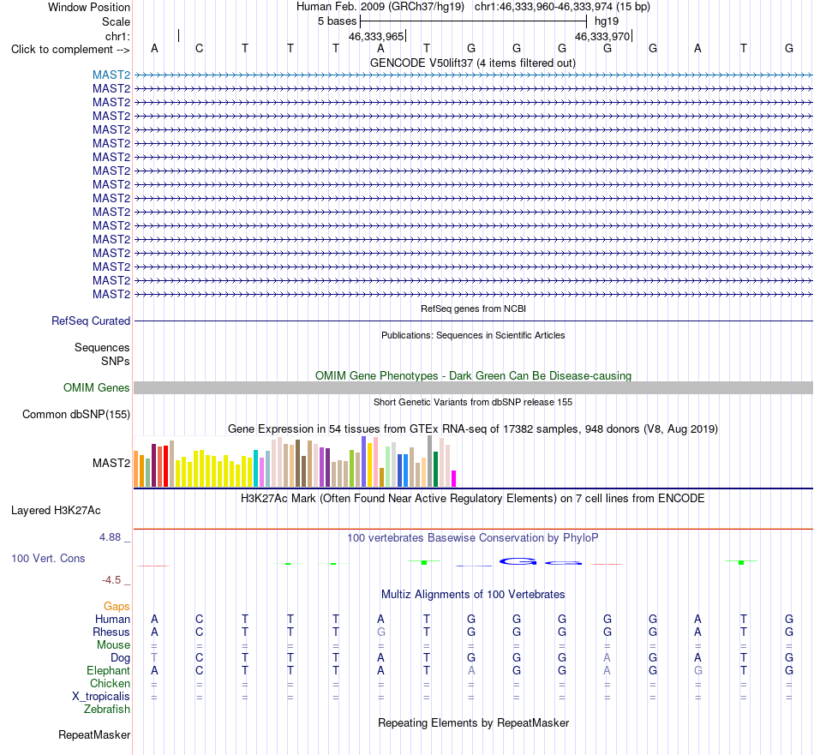Click the 'SNPs' track label
The height and width of the screenshot is (755, 814).
(x=116, y=361)
